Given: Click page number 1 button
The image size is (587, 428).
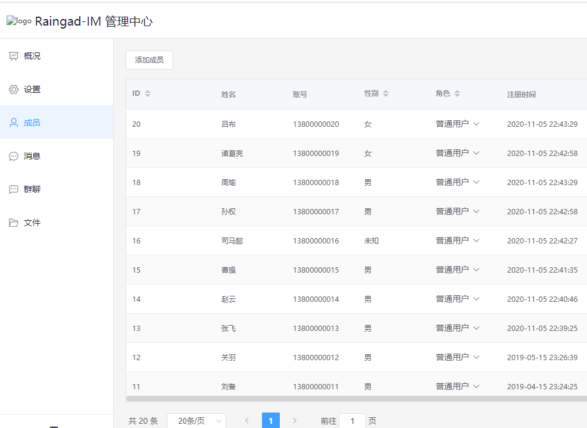Looking at the screenshot, I should [271, 421].
